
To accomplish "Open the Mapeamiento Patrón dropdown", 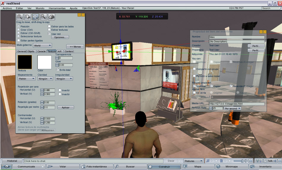I will pyautogui.click(x=26, y=79).
